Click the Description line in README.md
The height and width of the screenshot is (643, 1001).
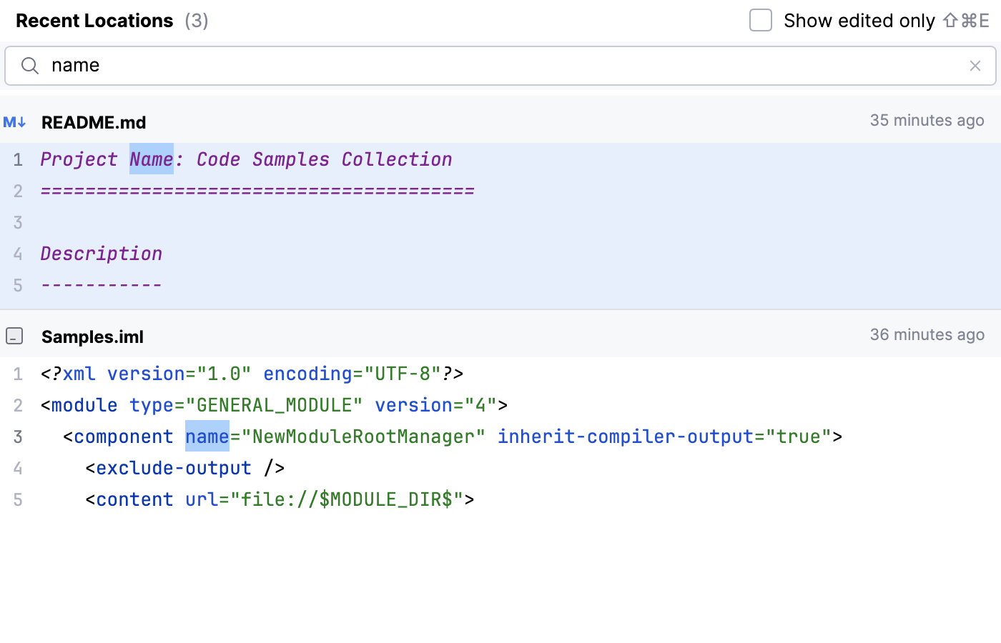point(102,254)
